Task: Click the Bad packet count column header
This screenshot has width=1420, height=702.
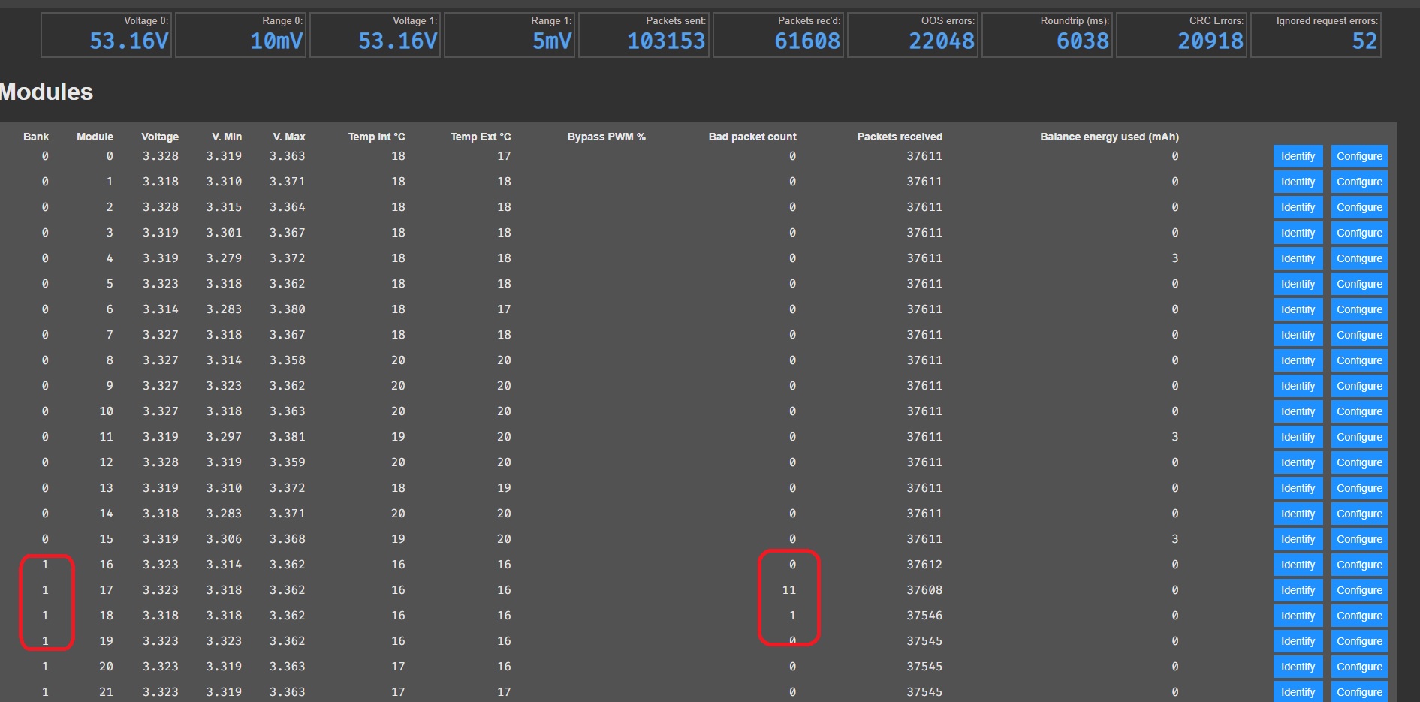Action: (752, 137)
